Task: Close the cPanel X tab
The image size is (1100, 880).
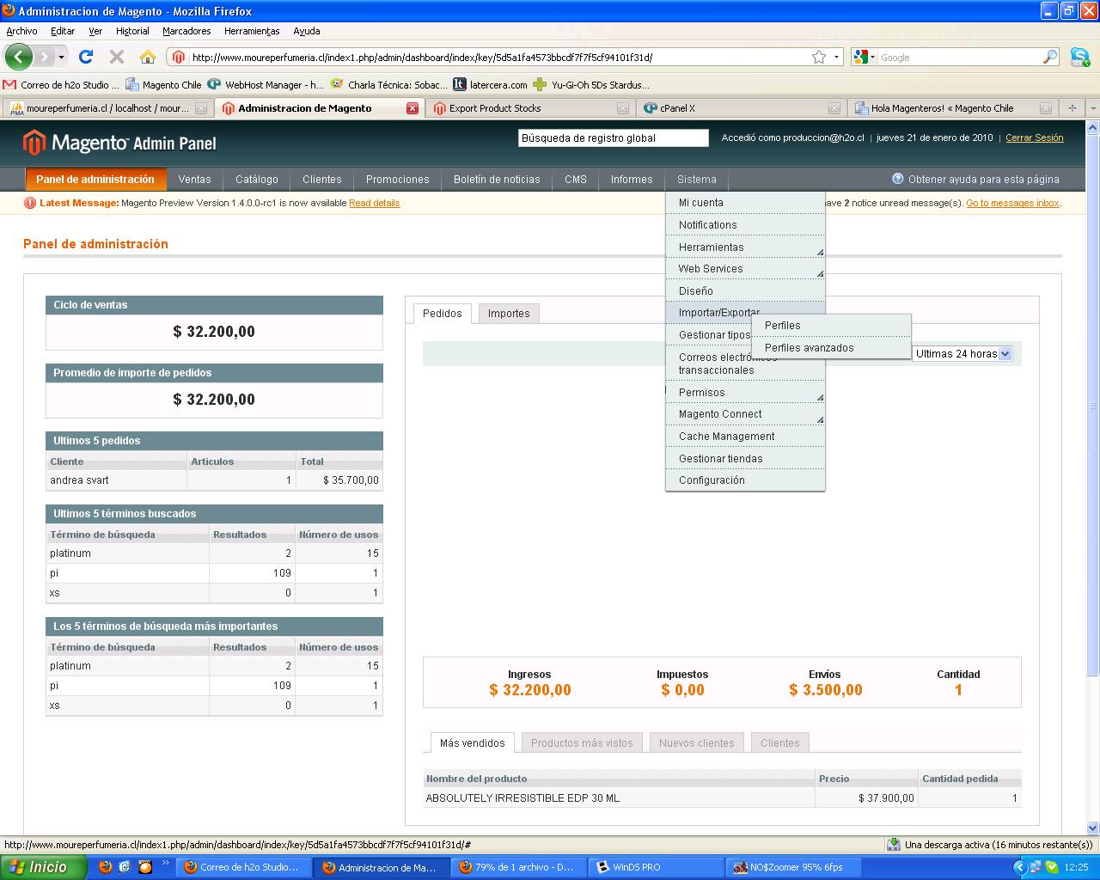Action: [x=834, y=108]
